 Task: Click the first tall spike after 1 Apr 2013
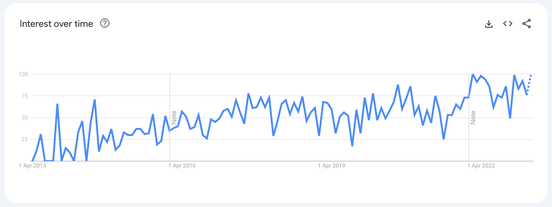57,104
